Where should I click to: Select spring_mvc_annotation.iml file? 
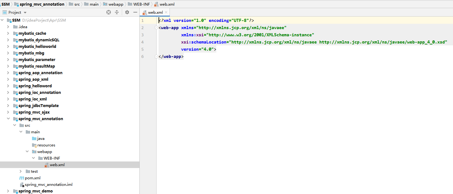49,184
